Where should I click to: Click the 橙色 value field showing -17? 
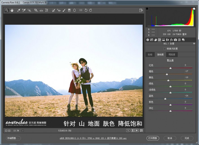pos(188,71)
